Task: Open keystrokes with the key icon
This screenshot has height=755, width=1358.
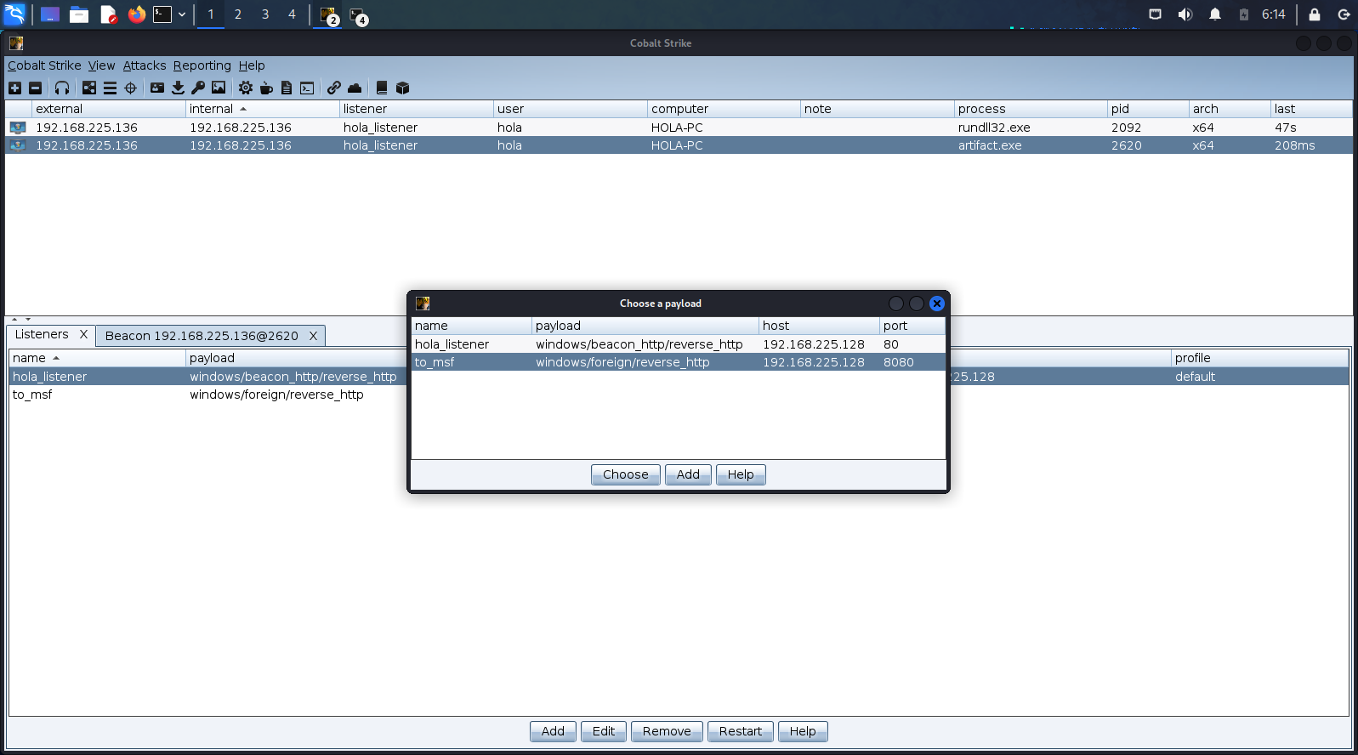Action: click(x=198, y=88)
